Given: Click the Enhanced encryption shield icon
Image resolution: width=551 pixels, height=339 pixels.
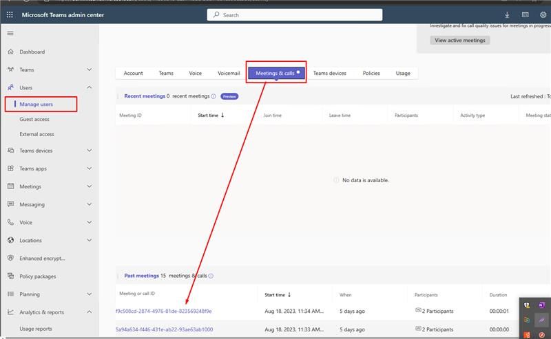Looking at the screenshot, I should tap(10, 258).
